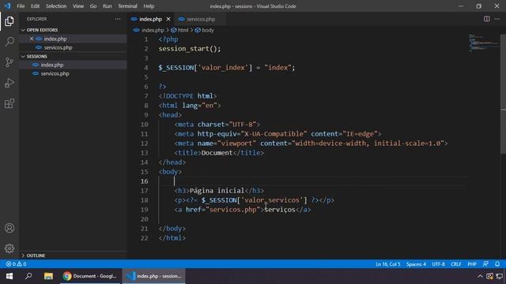The width and height of the screenshot is (506, 284).
Task: Switch to the servicos.php editor tab
Action: 200,19
